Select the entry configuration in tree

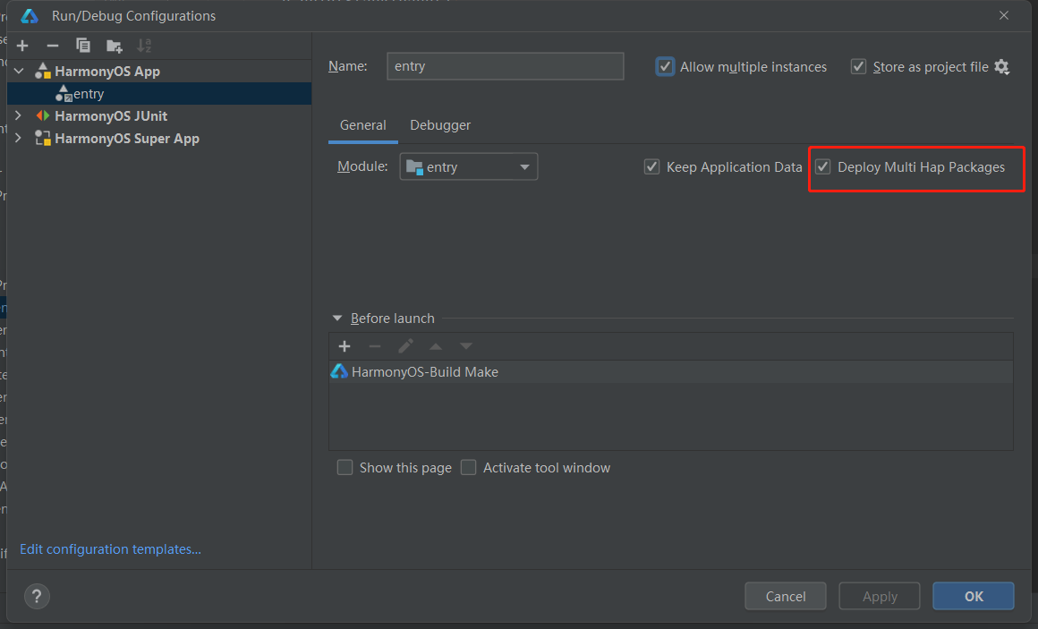pyautogui.click(x=159, y=93)
